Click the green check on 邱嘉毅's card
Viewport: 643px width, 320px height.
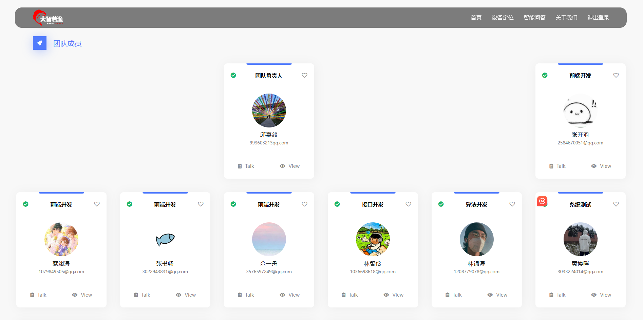(233, 75)
